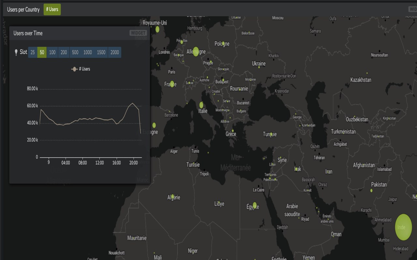Select the user bubble over Italie
Viewport: 417px width, 260px height.
(x=201, y=105)
